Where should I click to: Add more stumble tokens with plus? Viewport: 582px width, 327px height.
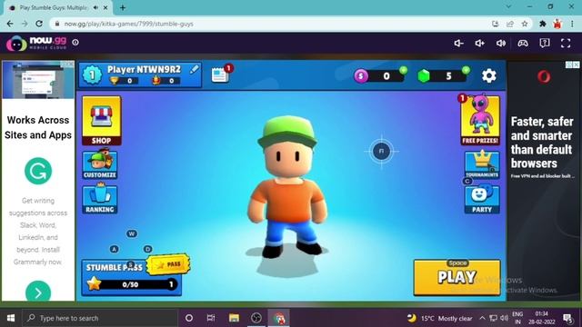click(x=403, y=70)
